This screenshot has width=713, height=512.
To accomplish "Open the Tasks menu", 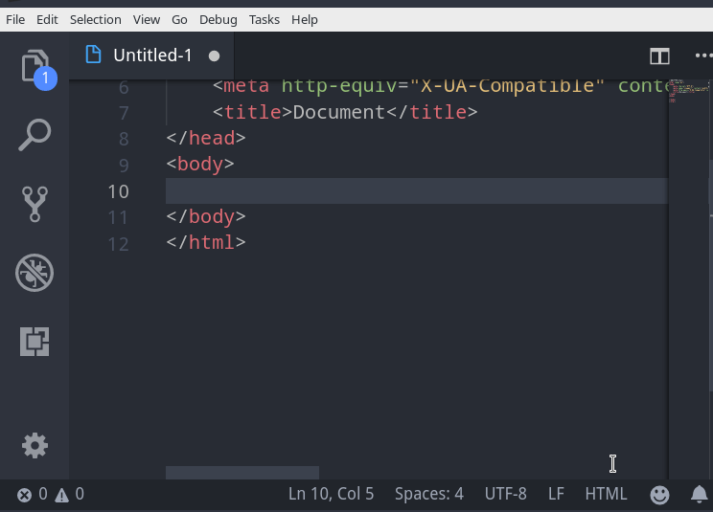I will 264,20.
